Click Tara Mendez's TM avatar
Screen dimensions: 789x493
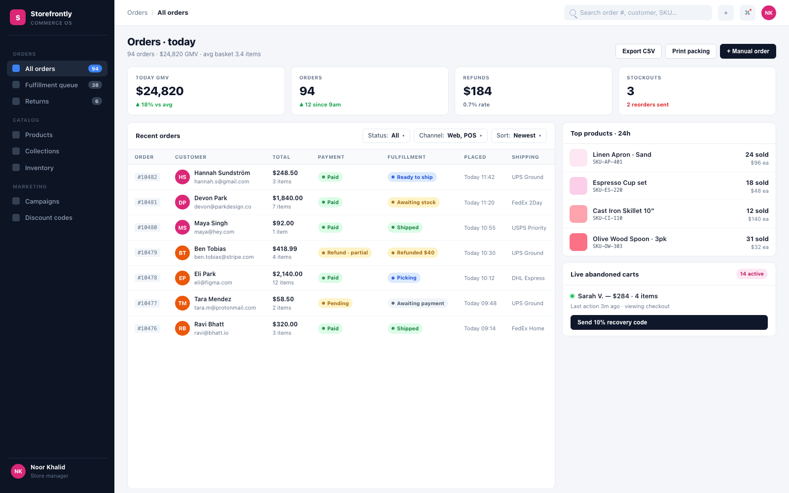(182, 303)
